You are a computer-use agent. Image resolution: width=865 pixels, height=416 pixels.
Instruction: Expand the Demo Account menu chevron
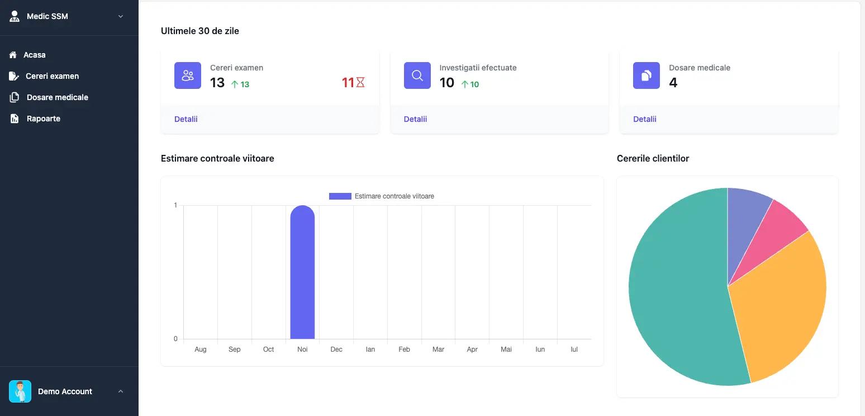(120, 391)
